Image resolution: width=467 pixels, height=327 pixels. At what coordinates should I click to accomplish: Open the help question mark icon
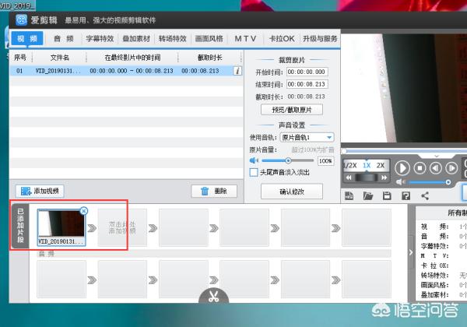(x=406, y=195)
